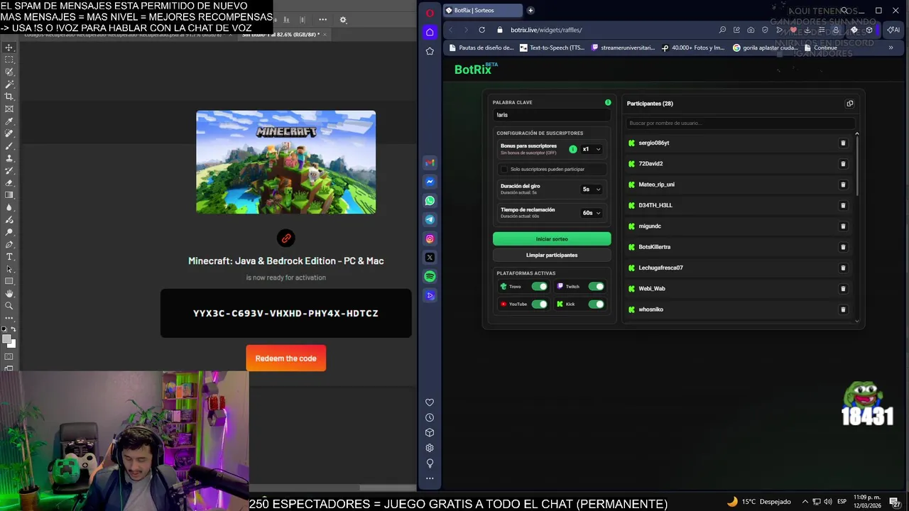The image size is (909, 511).
Task: Open subscriber bonus x1 dropdown
Action: tap(592, 149)
